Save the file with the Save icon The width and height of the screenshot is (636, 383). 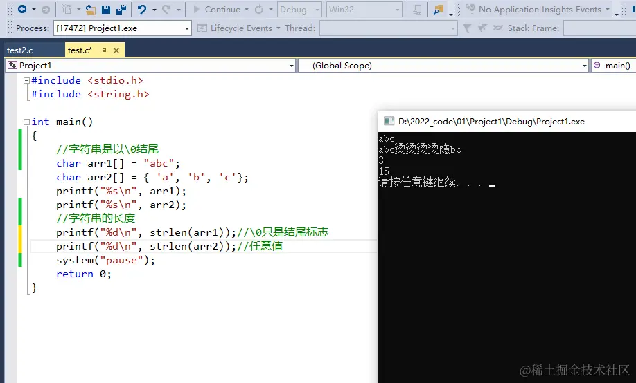point(106,9)
